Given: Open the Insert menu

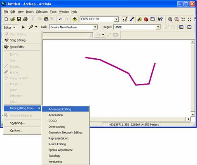Looking at the screenshot, I should pyautogui.click(x=30, y=12).
